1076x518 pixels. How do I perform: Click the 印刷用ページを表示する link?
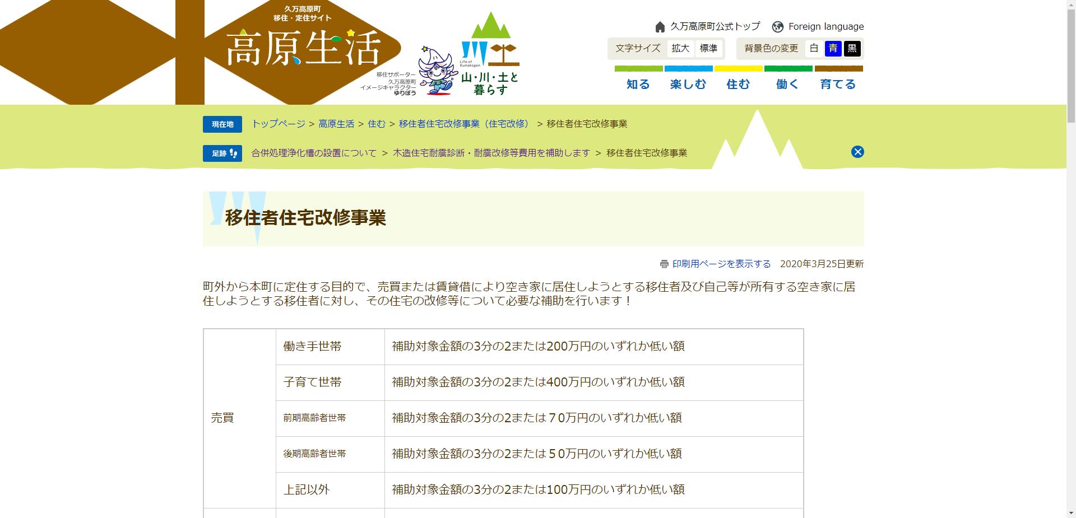tap(721, 263)
